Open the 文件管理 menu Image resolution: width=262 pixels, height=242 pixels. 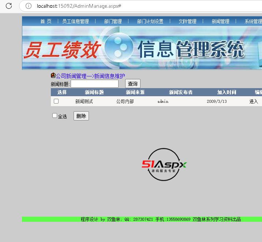coord(187,21)
